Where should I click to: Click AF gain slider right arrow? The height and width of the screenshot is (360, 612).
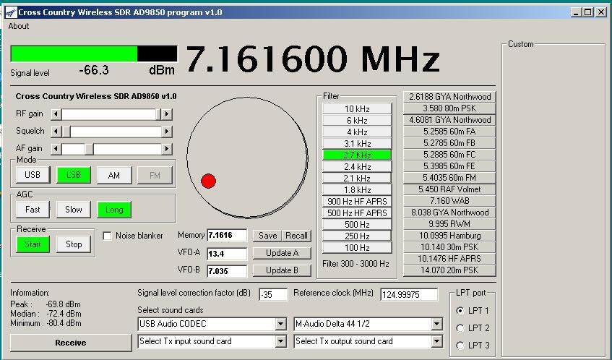pos(167,149)
